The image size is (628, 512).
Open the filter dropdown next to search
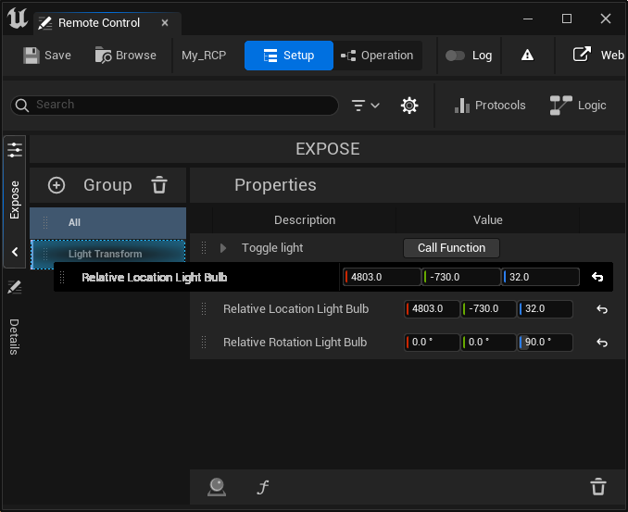click(366, 106)
